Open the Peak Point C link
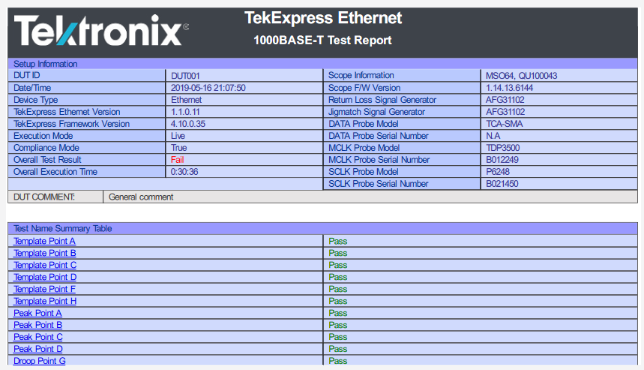This screenshot has height=370, width=644. tap(37, 338)
